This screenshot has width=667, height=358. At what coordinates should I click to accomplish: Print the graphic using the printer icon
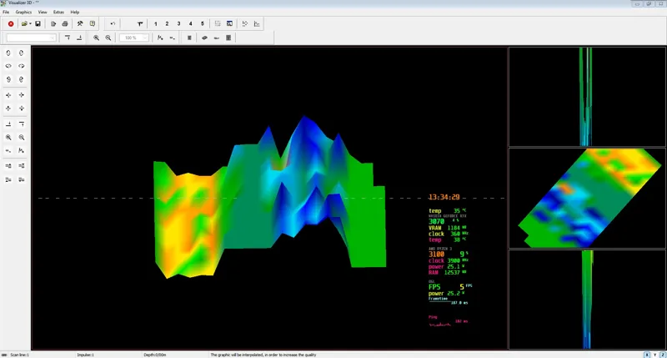point(65,24)
